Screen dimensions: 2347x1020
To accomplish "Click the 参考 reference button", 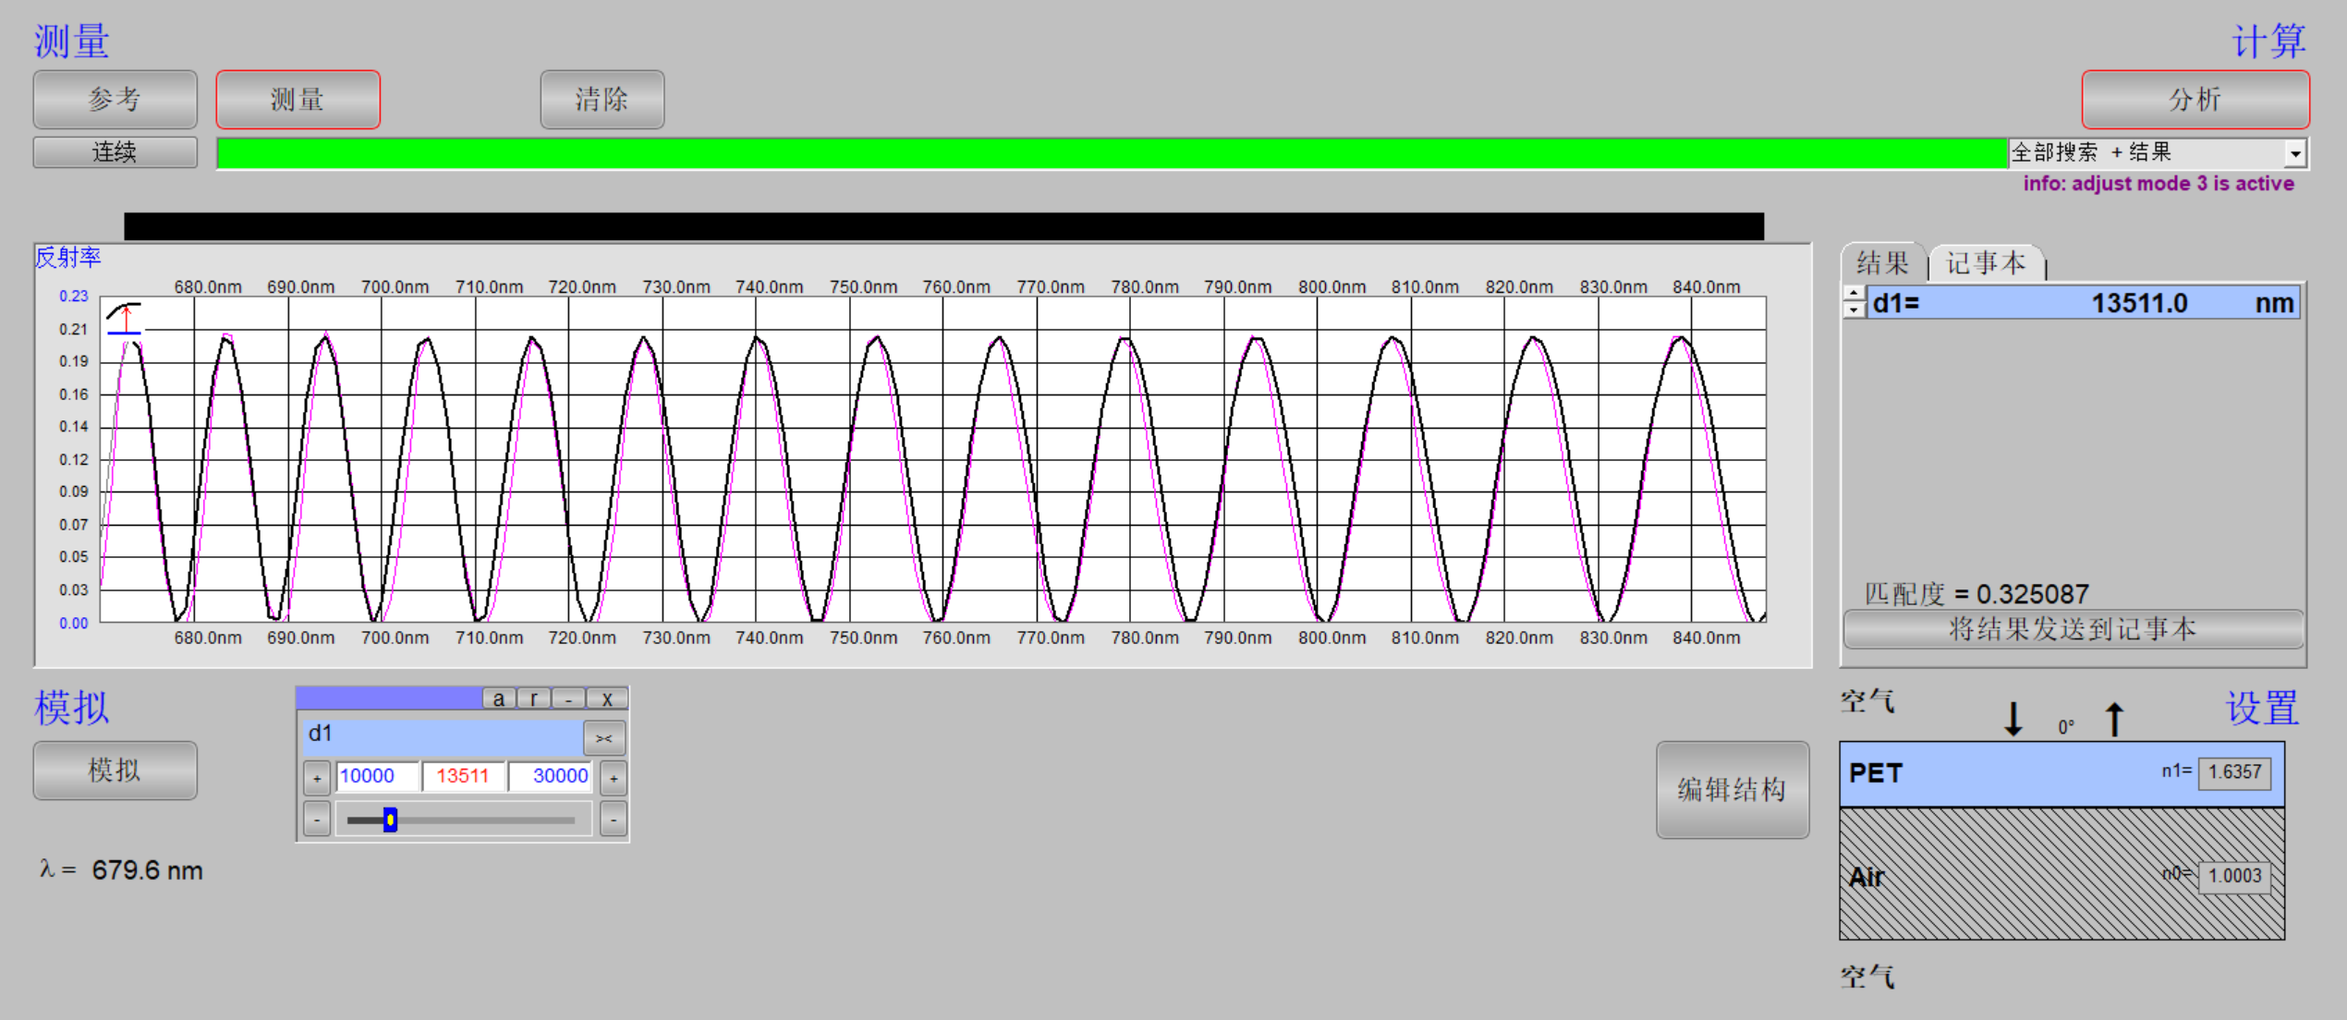I will [x=115, y=99].
